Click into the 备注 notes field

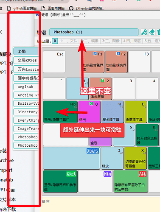point(101,204)
